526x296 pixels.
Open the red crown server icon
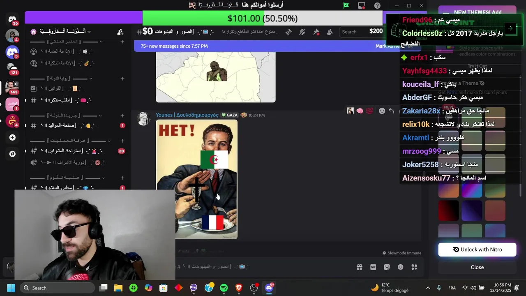click(x=12, y=120)
